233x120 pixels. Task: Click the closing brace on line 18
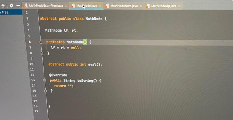point(49,106)
